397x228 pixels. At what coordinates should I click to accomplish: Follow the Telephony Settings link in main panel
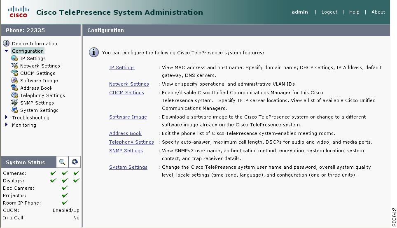(131, 142)
